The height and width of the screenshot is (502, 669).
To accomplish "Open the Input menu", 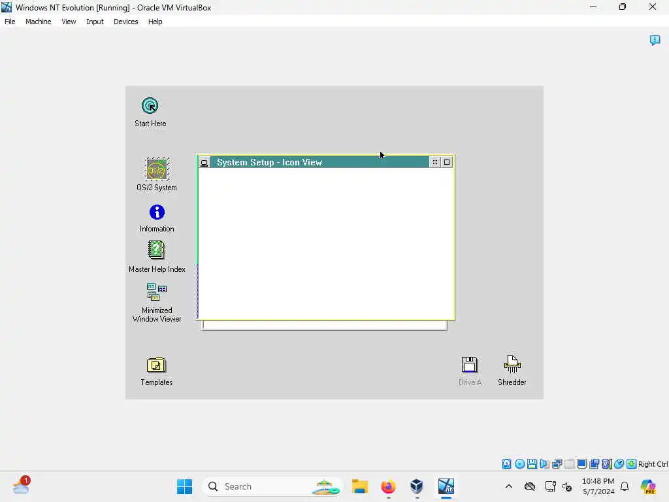I will (x=95, y=22).
